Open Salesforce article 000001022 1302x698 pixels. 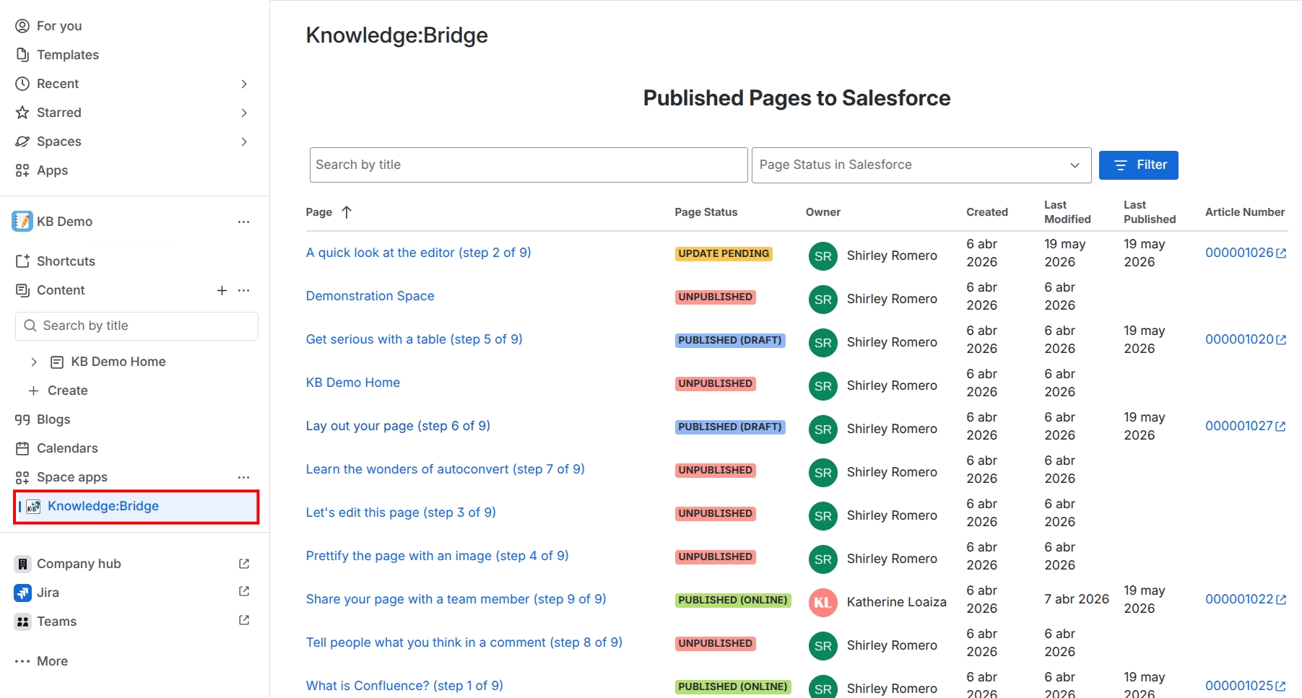(1246, 599)
